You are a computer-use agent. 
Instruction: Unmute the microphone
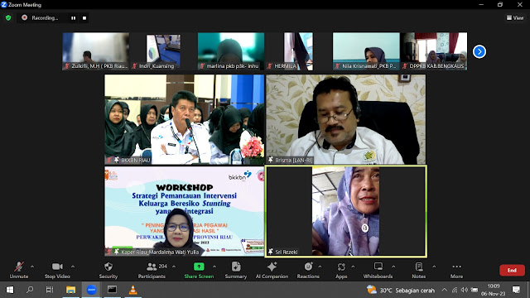click(x=19, y=271)
